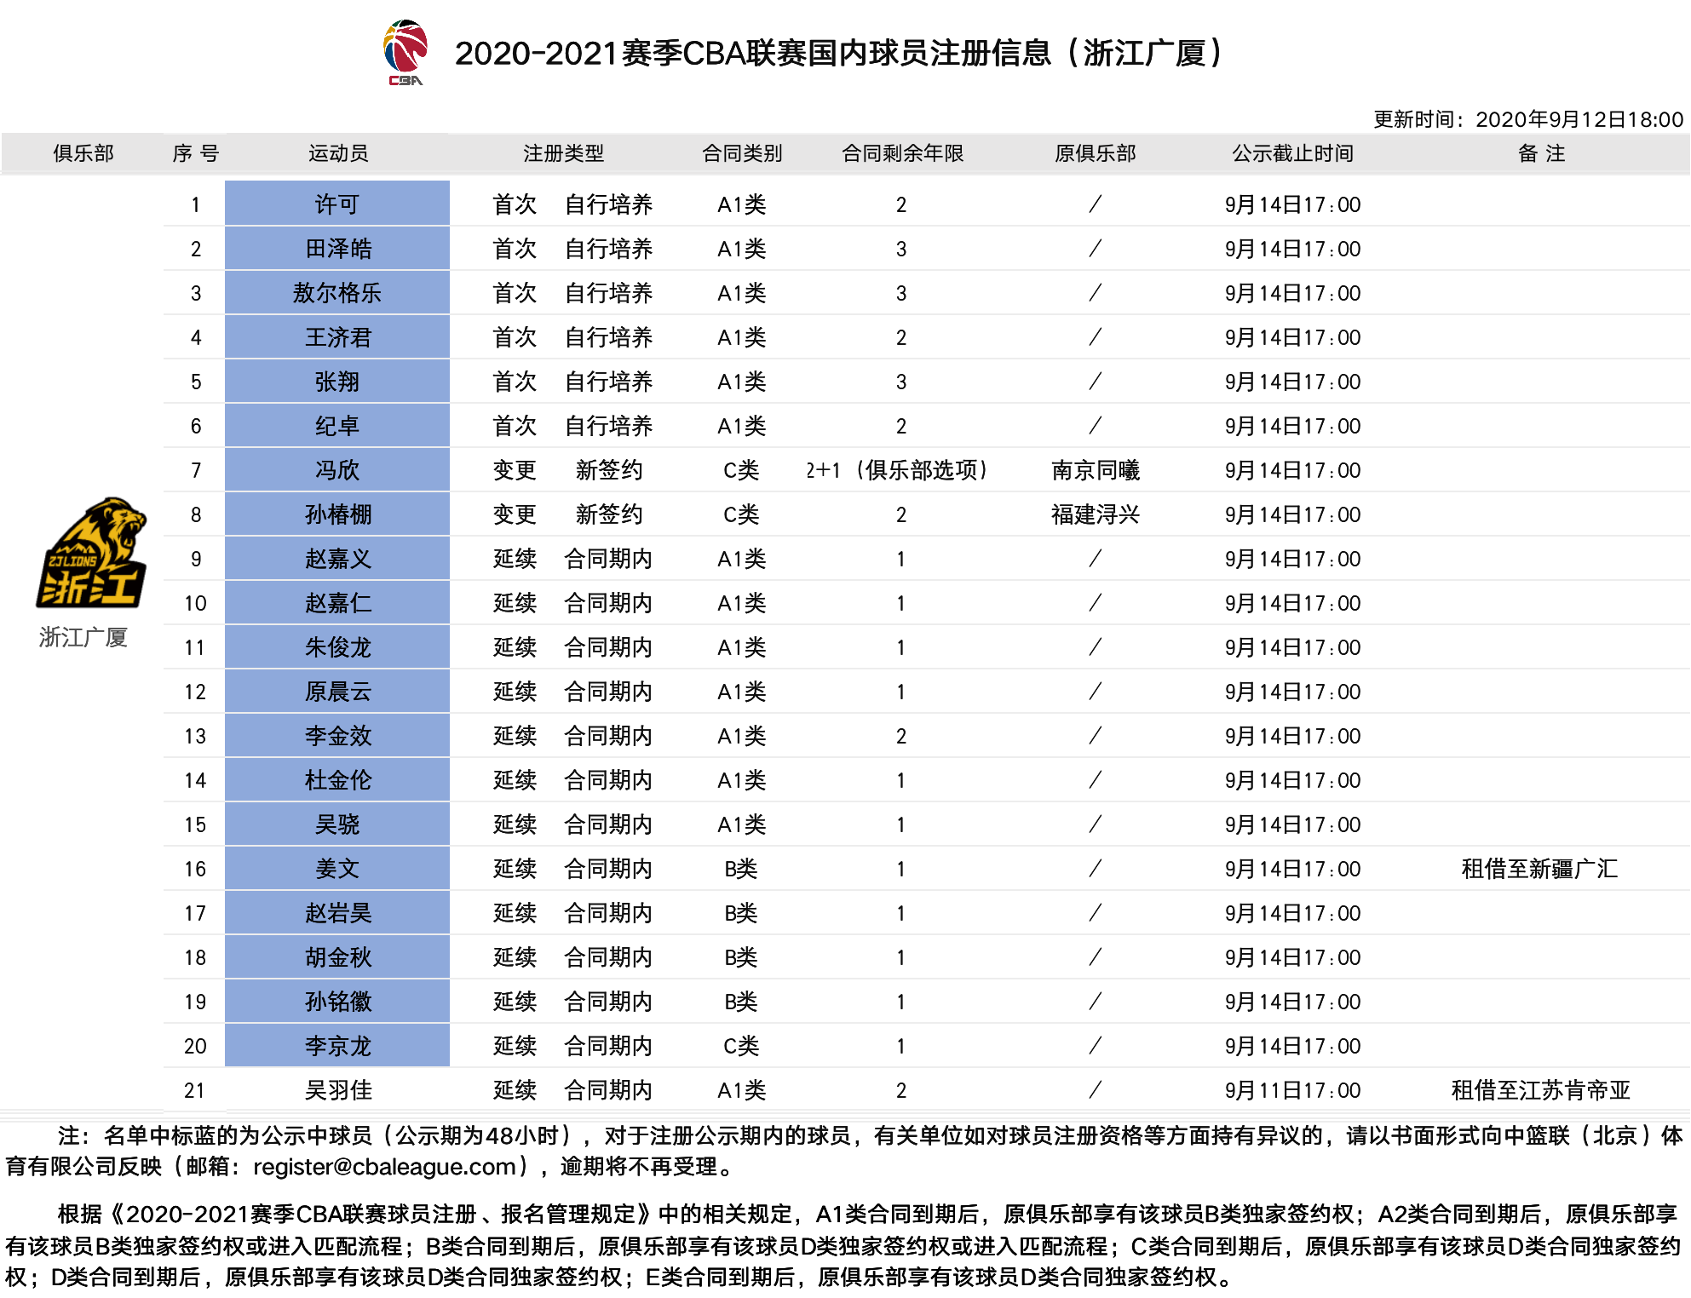Click player name 冯欣
This screenshot has width=1691, height=1298.
(x=337, y=470)
